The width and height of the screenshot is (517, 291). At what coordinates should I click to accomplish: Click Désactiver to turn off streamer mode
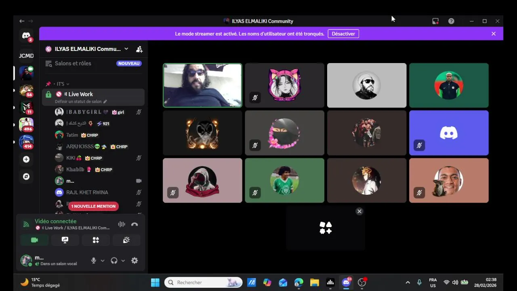(343, 34)
